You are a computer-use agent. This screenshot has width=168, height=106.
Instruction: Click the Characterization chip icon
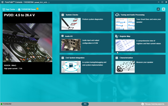117,58
